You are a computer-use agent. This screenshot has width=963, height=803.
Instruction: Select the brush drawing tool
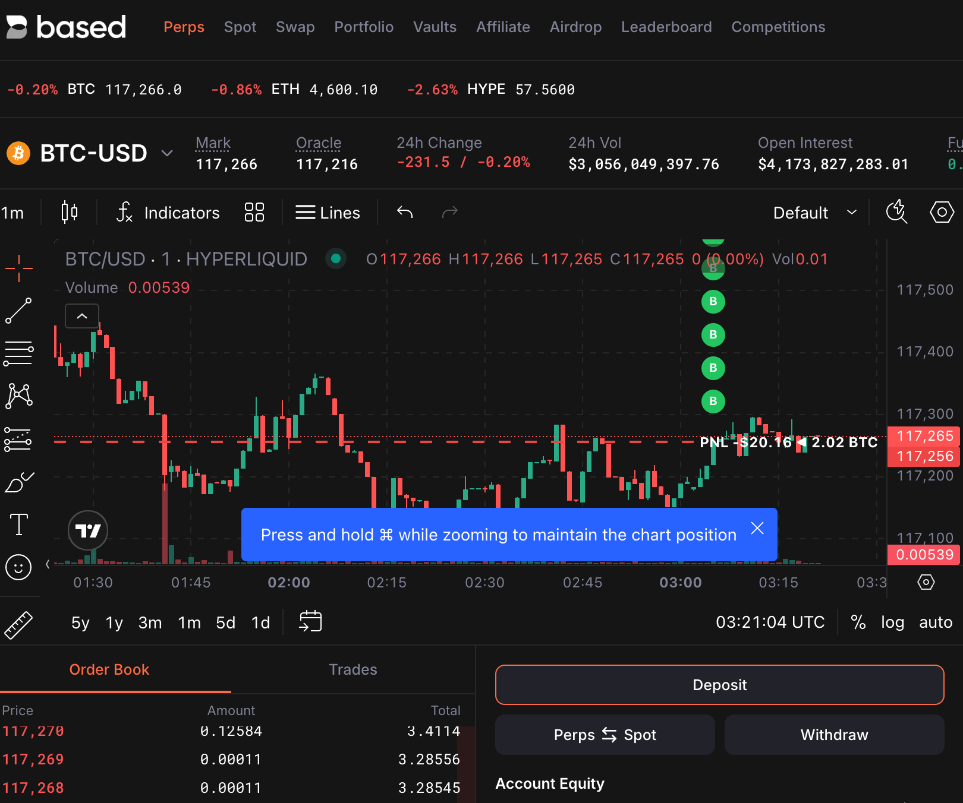pyautogui.click(x=19, y=482)
